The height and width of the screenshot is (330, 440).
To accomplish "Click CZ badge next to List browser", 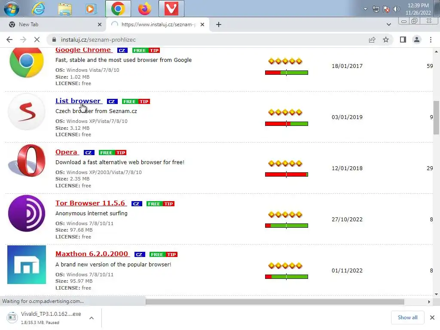I will [112, 101].
